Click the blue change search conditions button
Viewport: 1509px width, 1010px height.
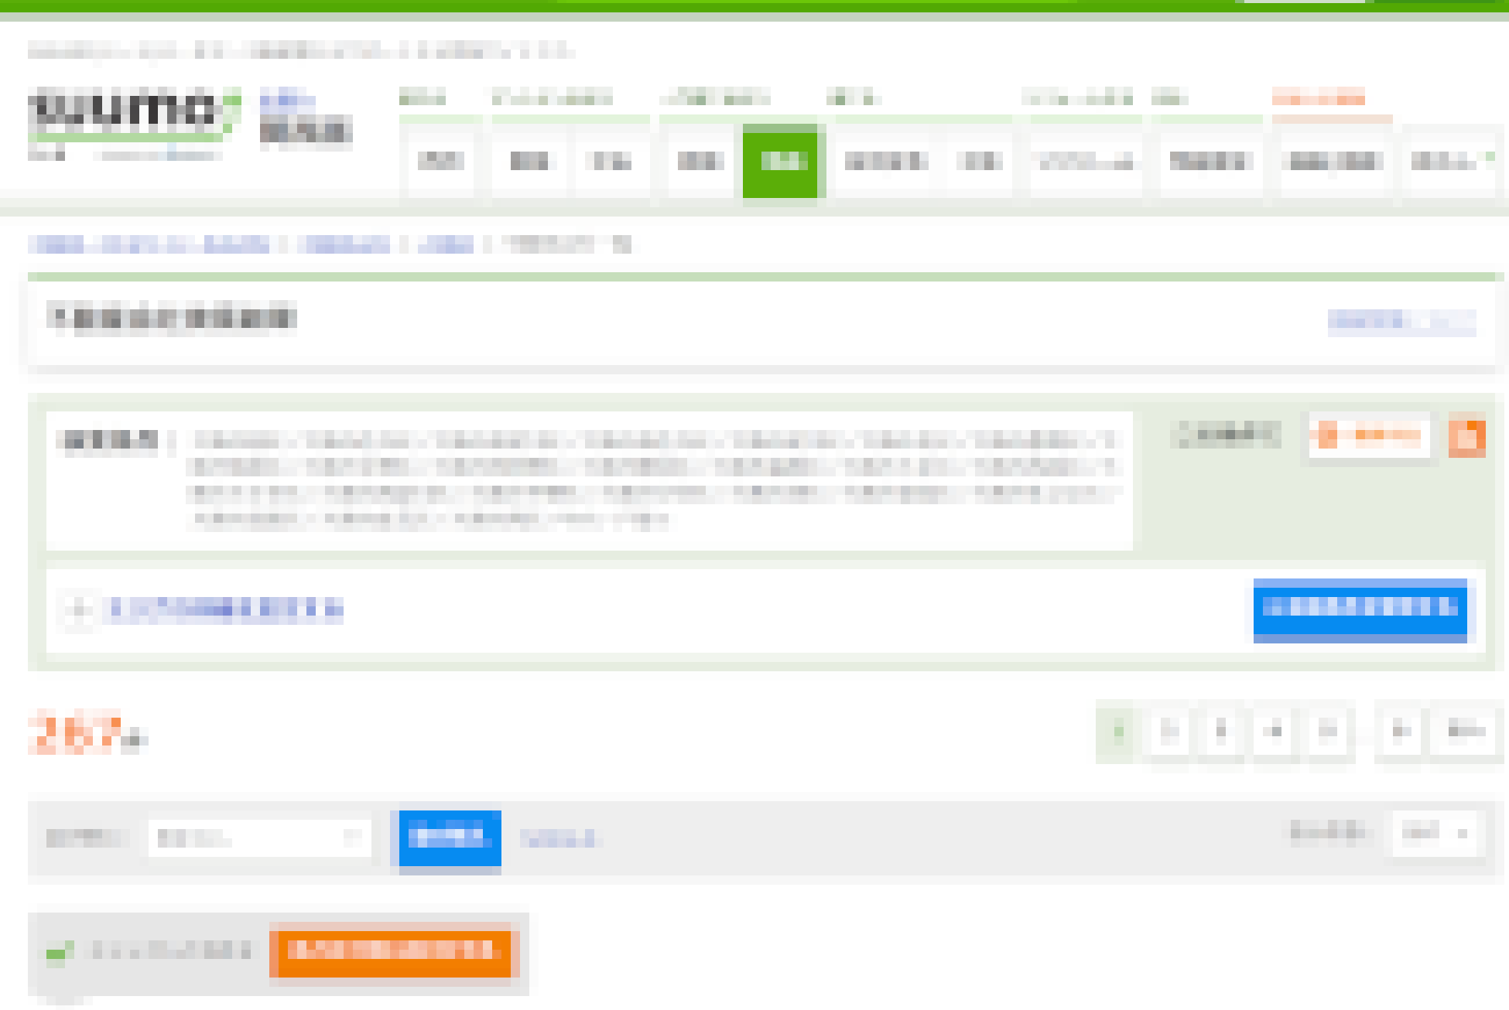tap(1360, 609)
